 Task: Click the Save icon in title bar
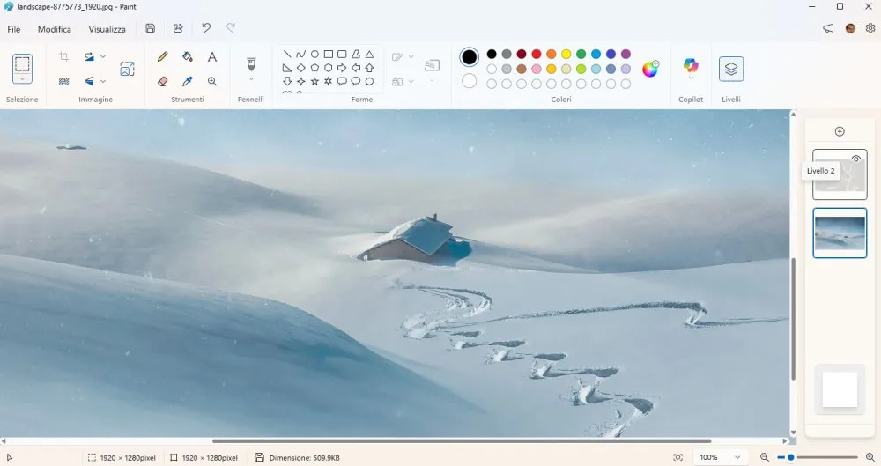coord(150,28)
